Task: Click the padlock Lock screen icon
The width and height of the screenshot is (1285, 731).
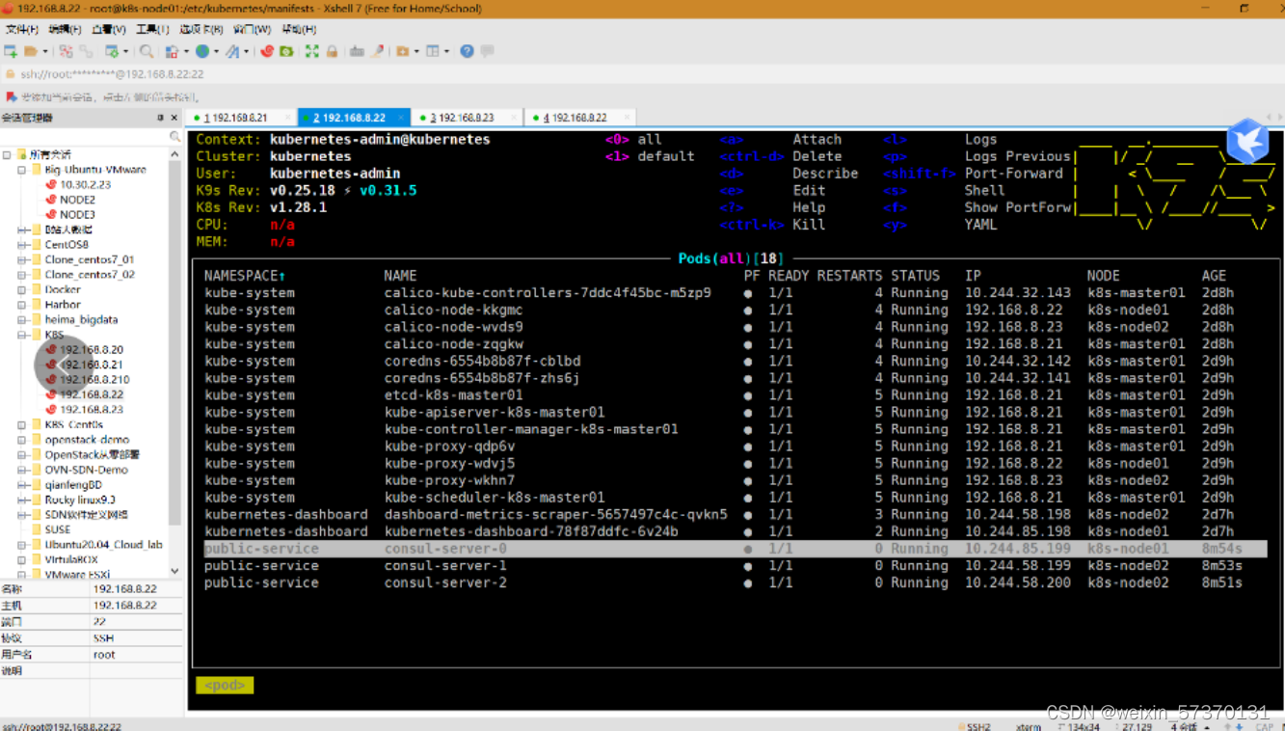Action: tap(332, 51)
